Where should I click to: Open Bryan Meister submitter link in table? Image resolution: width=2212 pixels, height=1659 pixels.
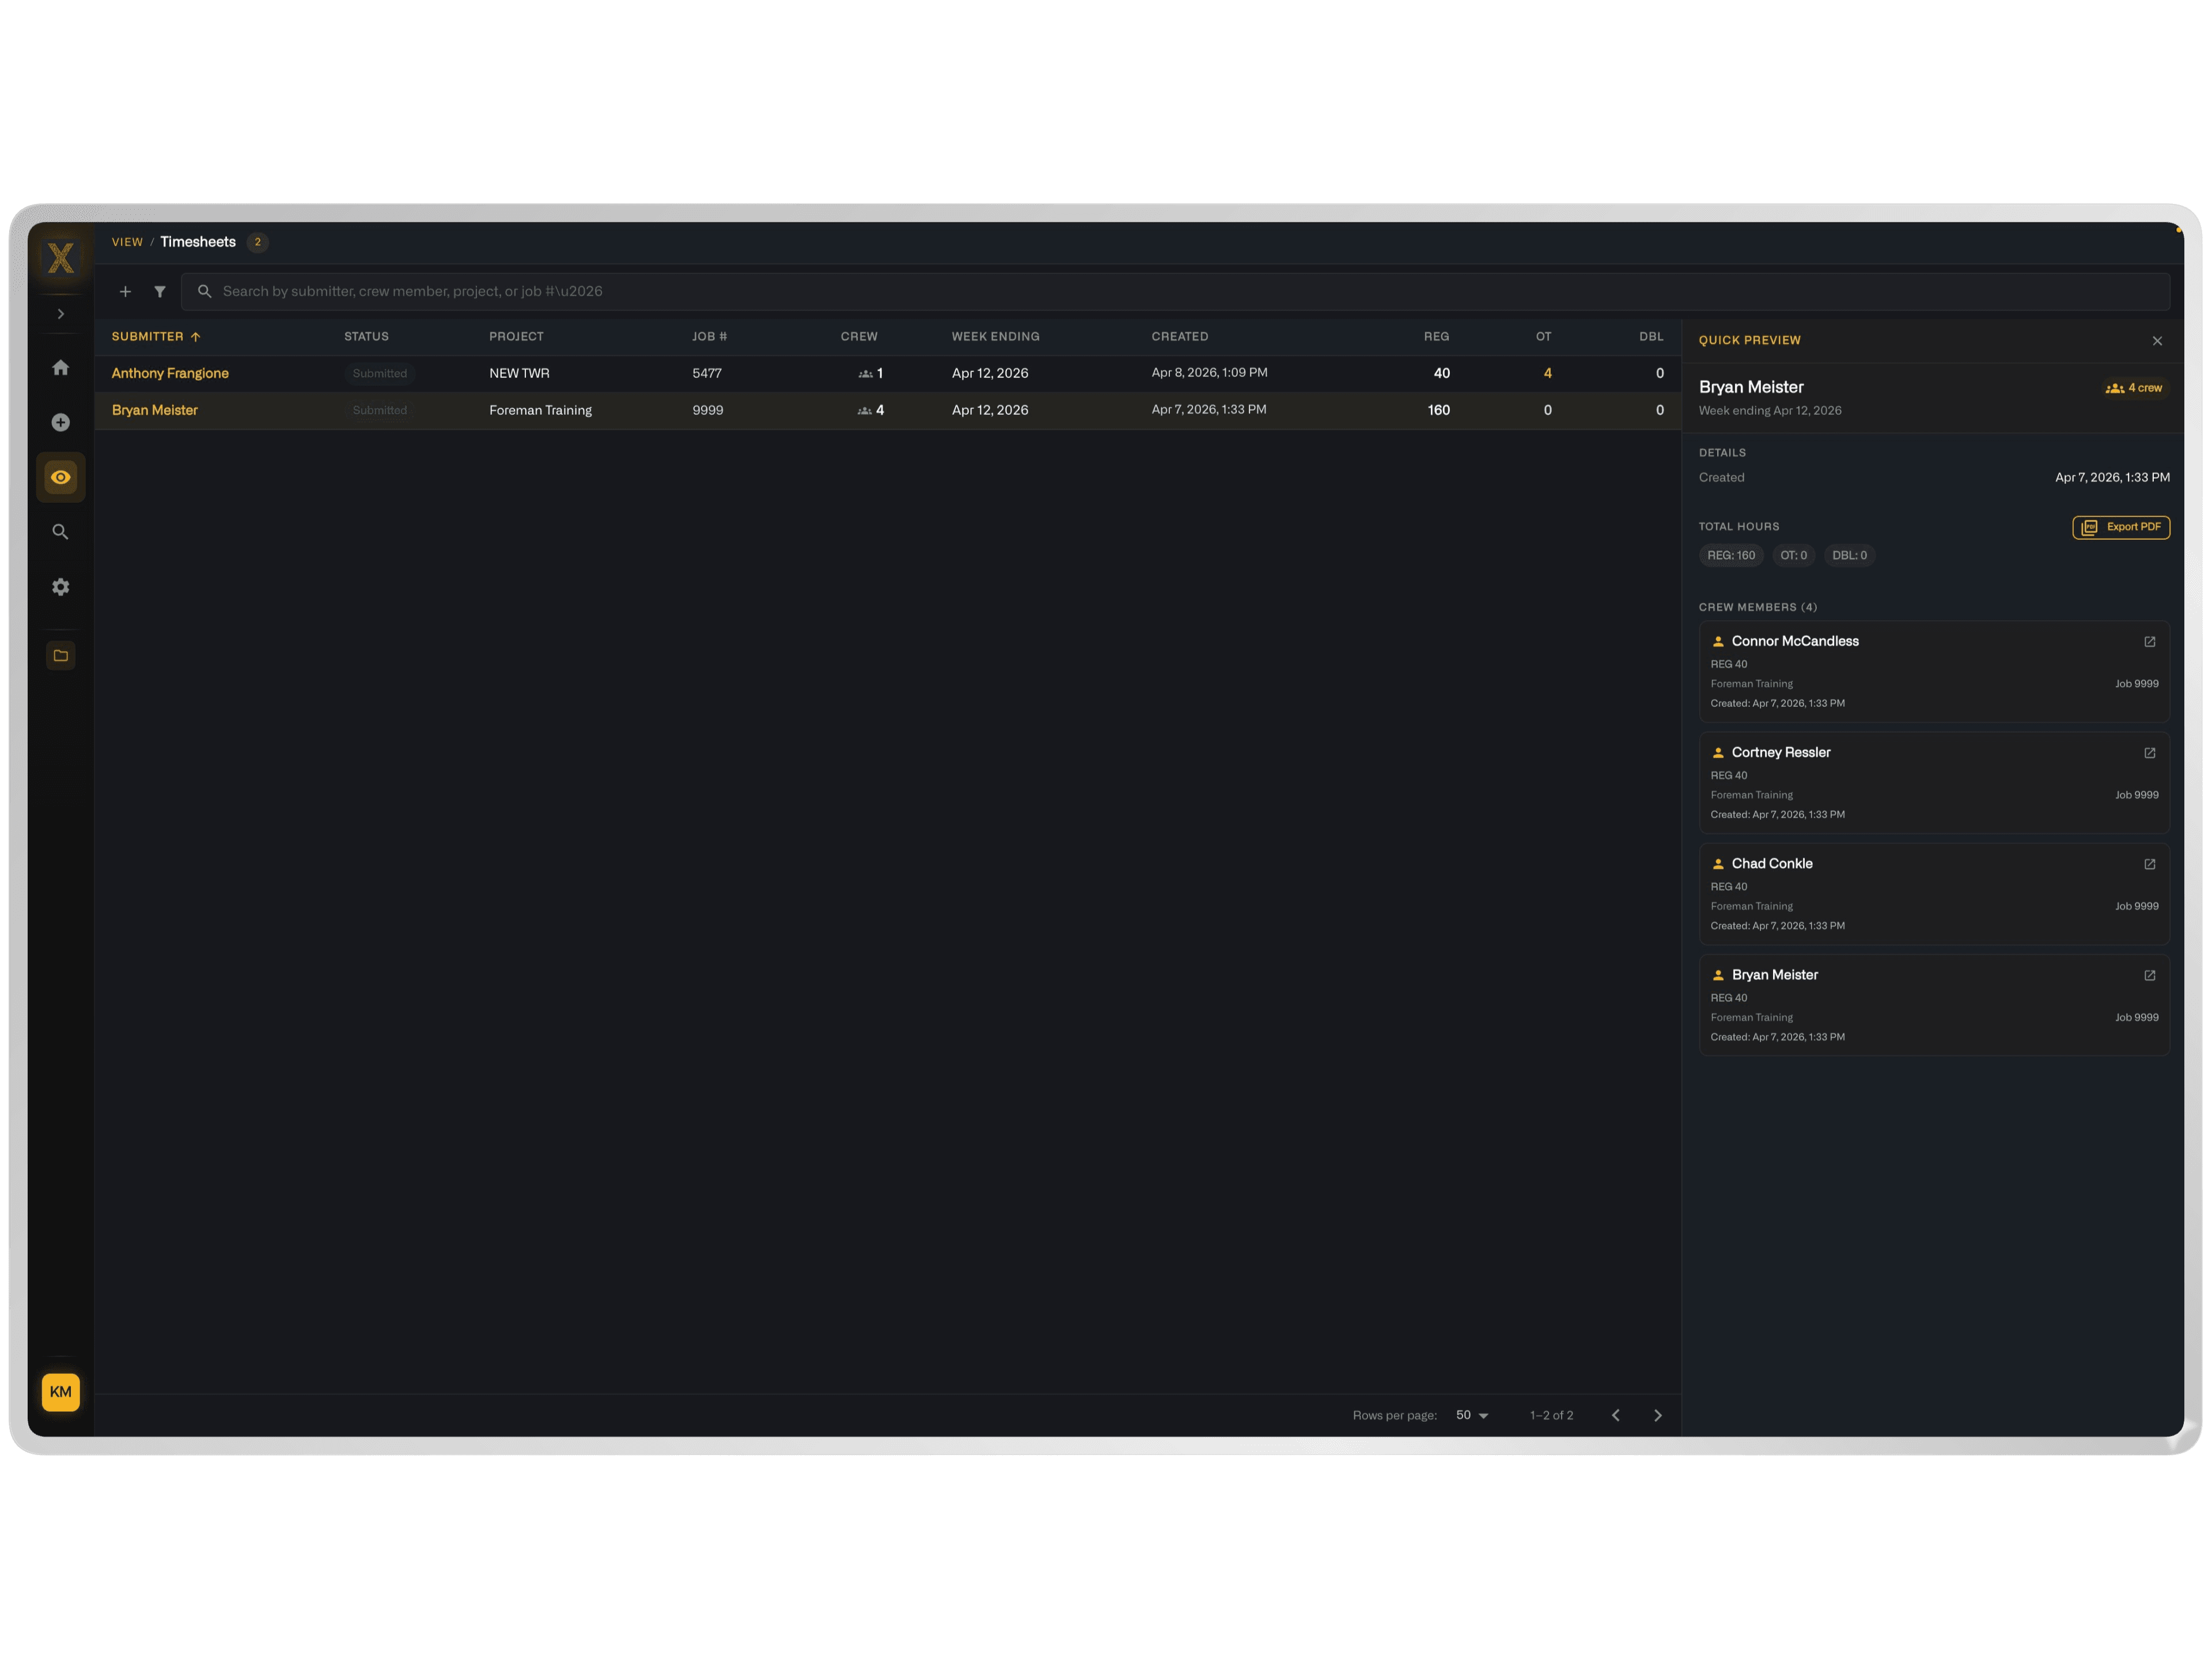[154, 410]
